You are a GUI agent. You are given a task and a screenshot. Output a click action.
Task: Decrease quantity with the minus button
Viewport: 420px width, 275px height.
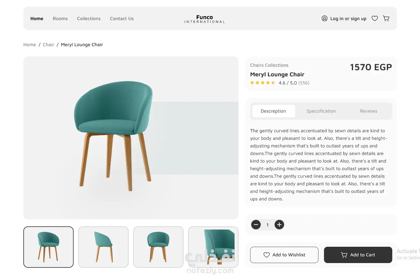pos(256,225)
